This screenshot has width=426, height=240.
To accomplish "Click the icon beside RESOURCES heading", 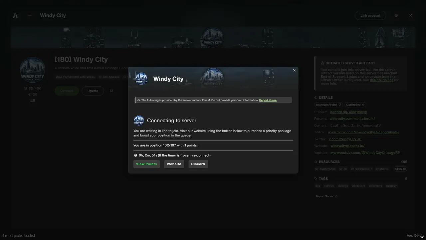I will pos(316,162).
